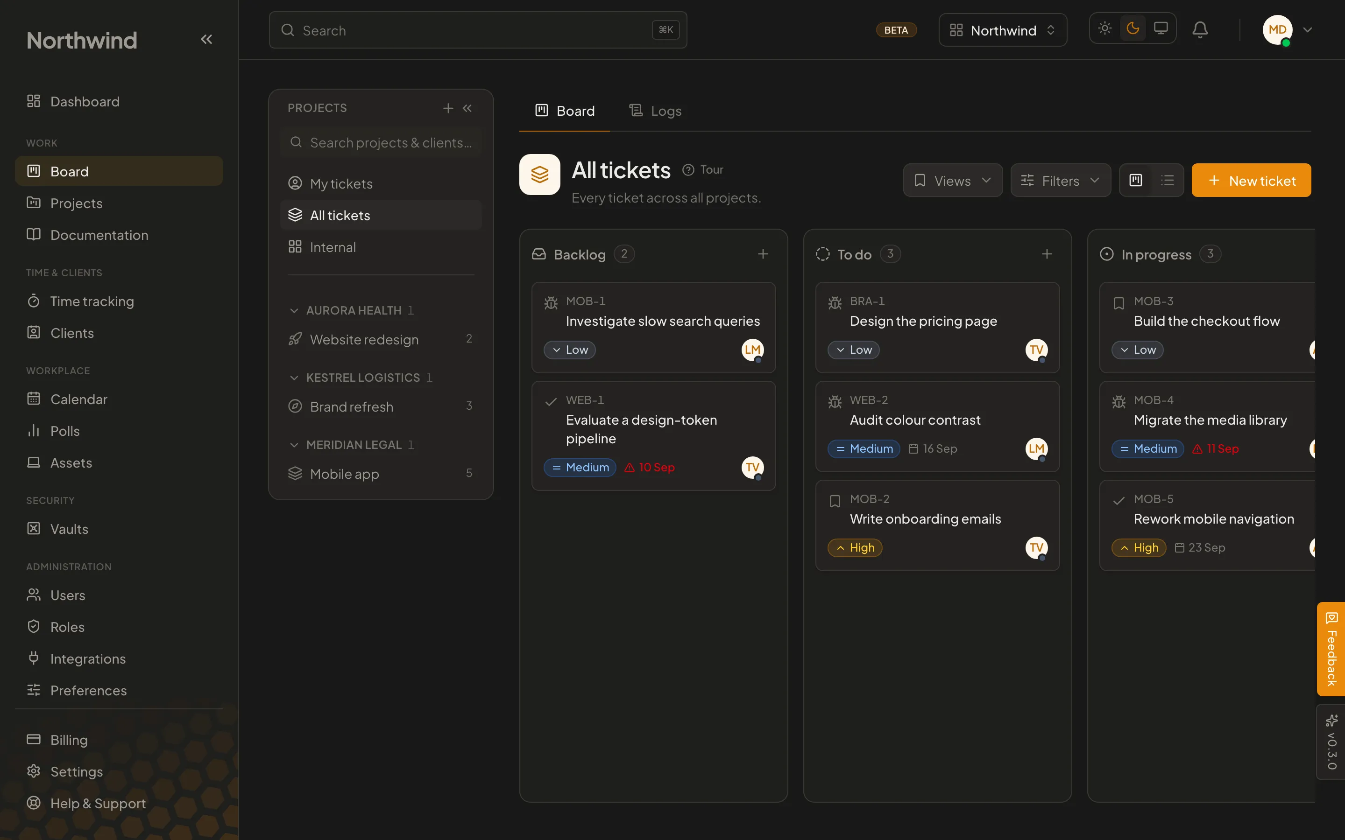The height and width of the screenshot is (840, 1345).
Task: Open Time tracking in the sidebar
Action: coord(119,301)
